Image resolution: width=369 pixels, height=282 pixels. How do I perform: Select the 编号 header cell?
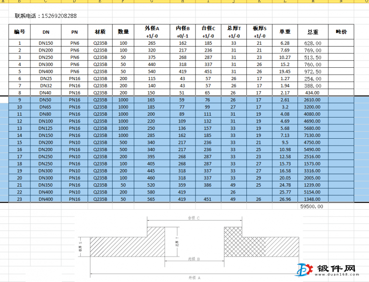pos(19,32)
